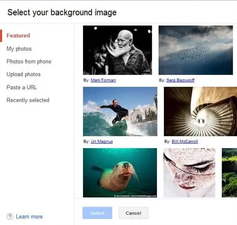The height and width of the screenshot is (225, 237).
Task: Click the Select button
Action: (97, 213)
